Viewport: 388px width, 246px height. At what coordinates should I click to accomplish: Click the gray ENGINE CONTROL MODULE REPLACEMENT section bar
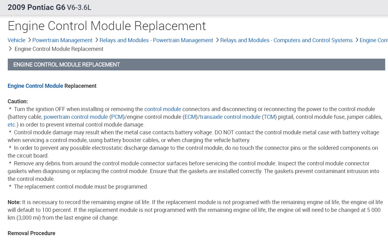coord(196,65)
